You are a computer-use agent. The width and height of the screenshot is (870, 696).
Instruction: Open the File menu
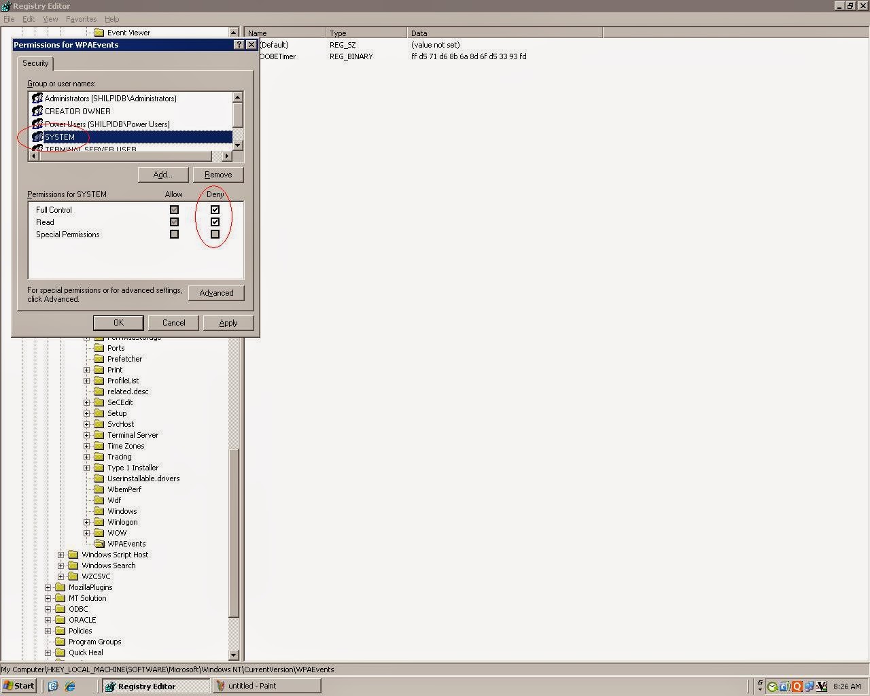tap(9, 19)
